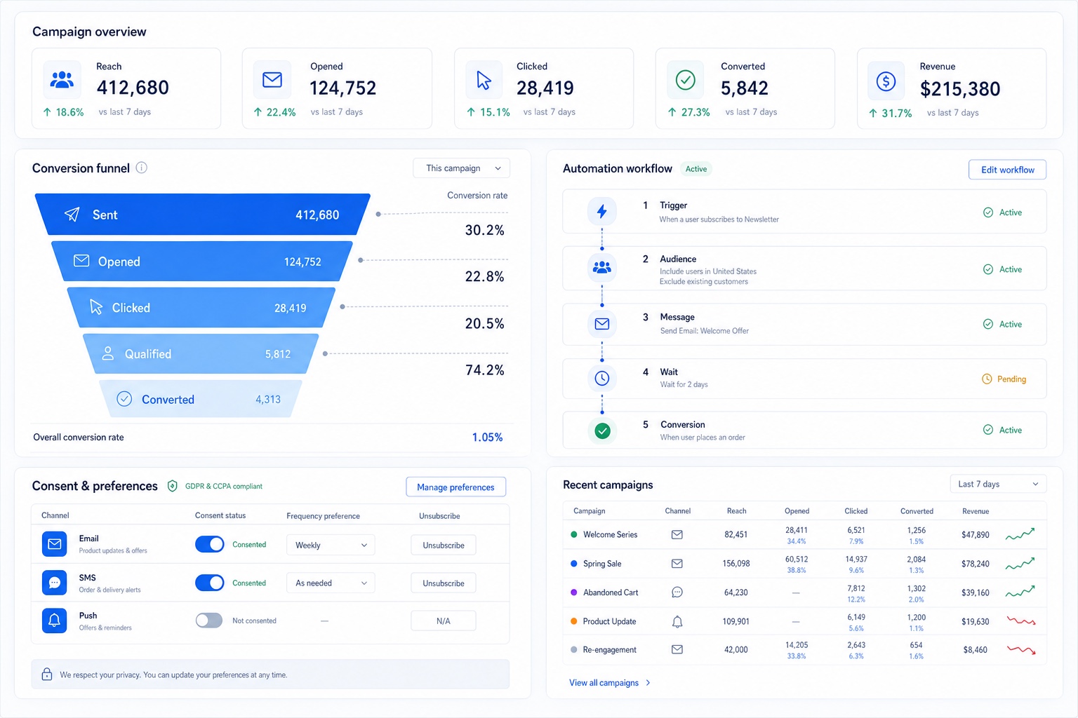The height and width of the screenshot is (718, 1078).
Task: Click the Push bell channel icon
Action: [x=54, y=621]
